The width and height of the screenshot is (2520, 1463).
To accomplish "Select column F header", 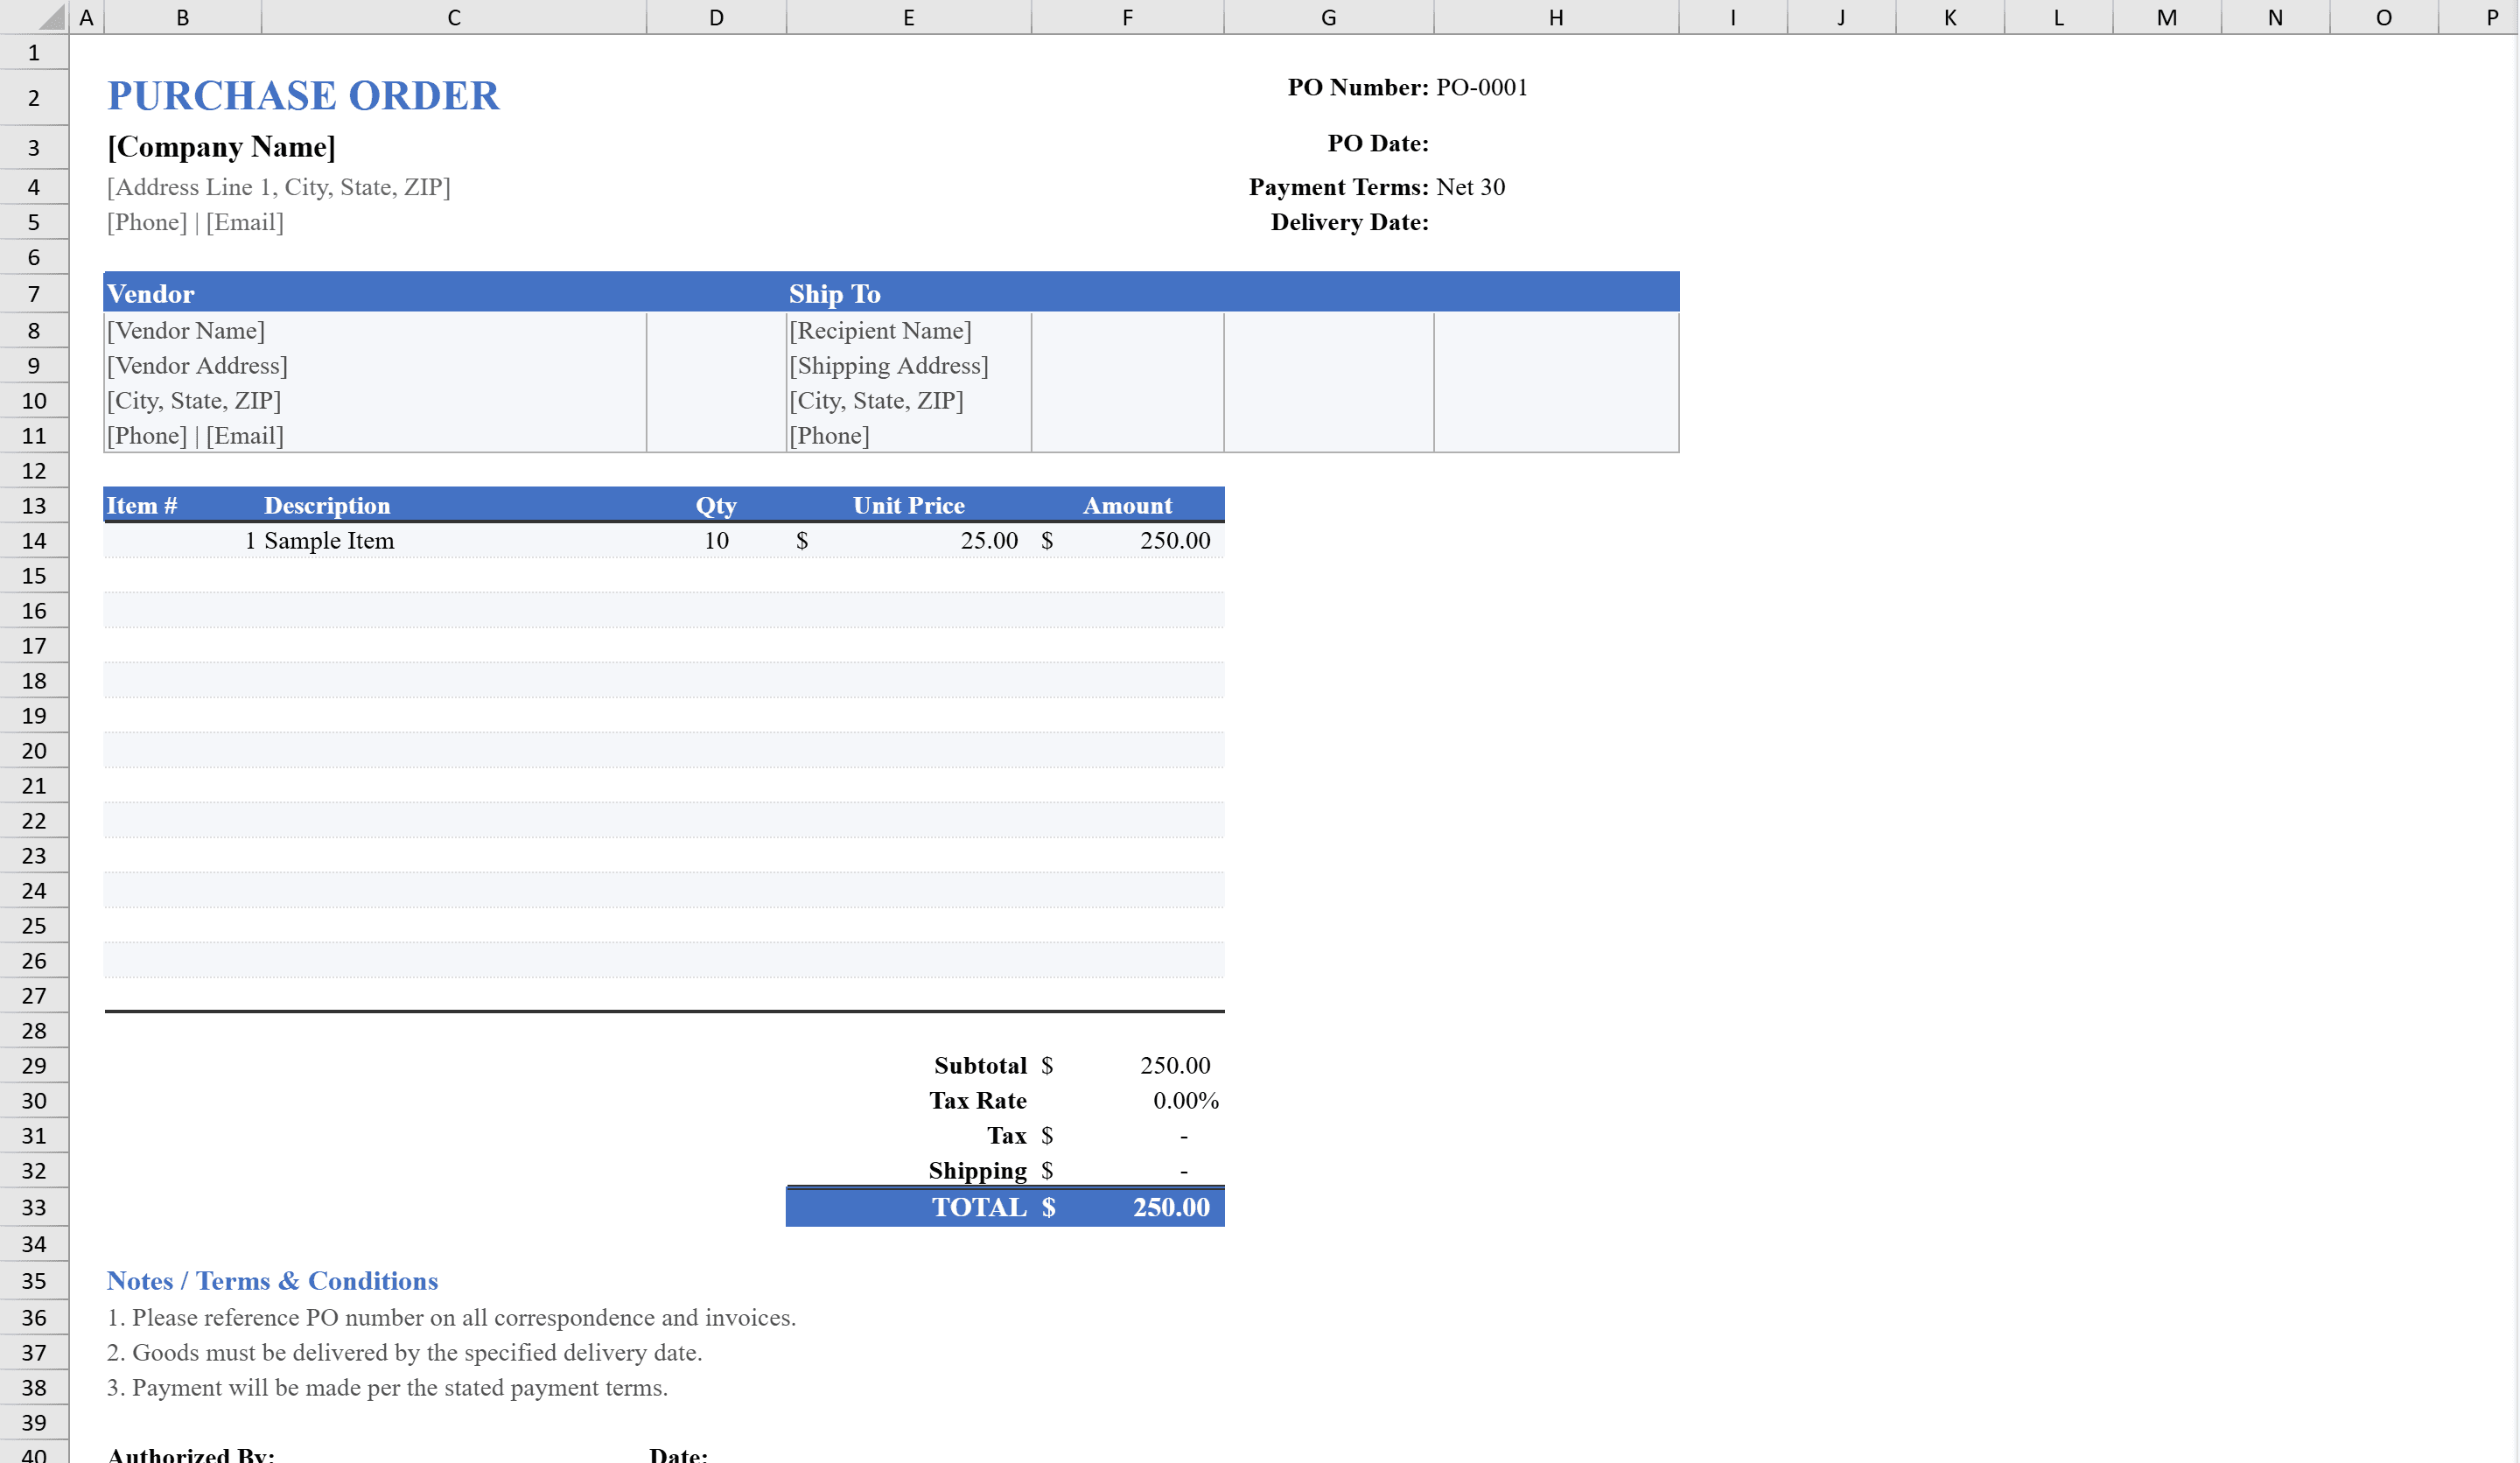I will [1127, 16].
